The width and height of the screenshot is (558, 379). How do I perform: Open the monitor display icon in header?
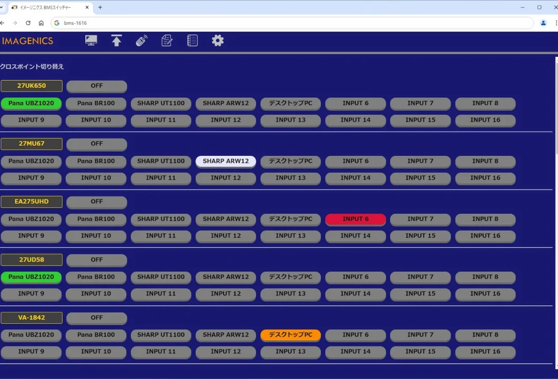coord(91,41)
